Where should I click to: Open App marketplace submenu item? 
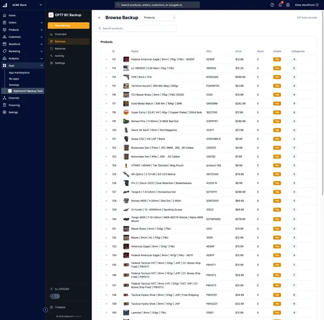pos(19,72)
